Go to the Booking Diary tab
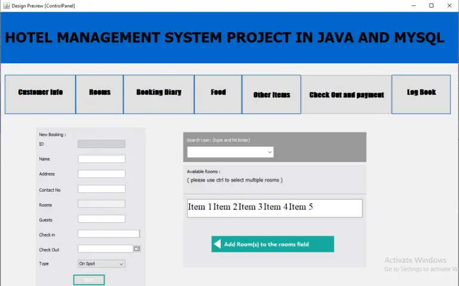459x286 pixels. pos(158,94)
